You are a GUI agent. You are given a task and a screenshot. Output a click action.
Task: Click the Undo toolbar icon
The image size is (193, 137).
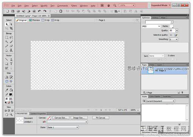pos(39,11)
